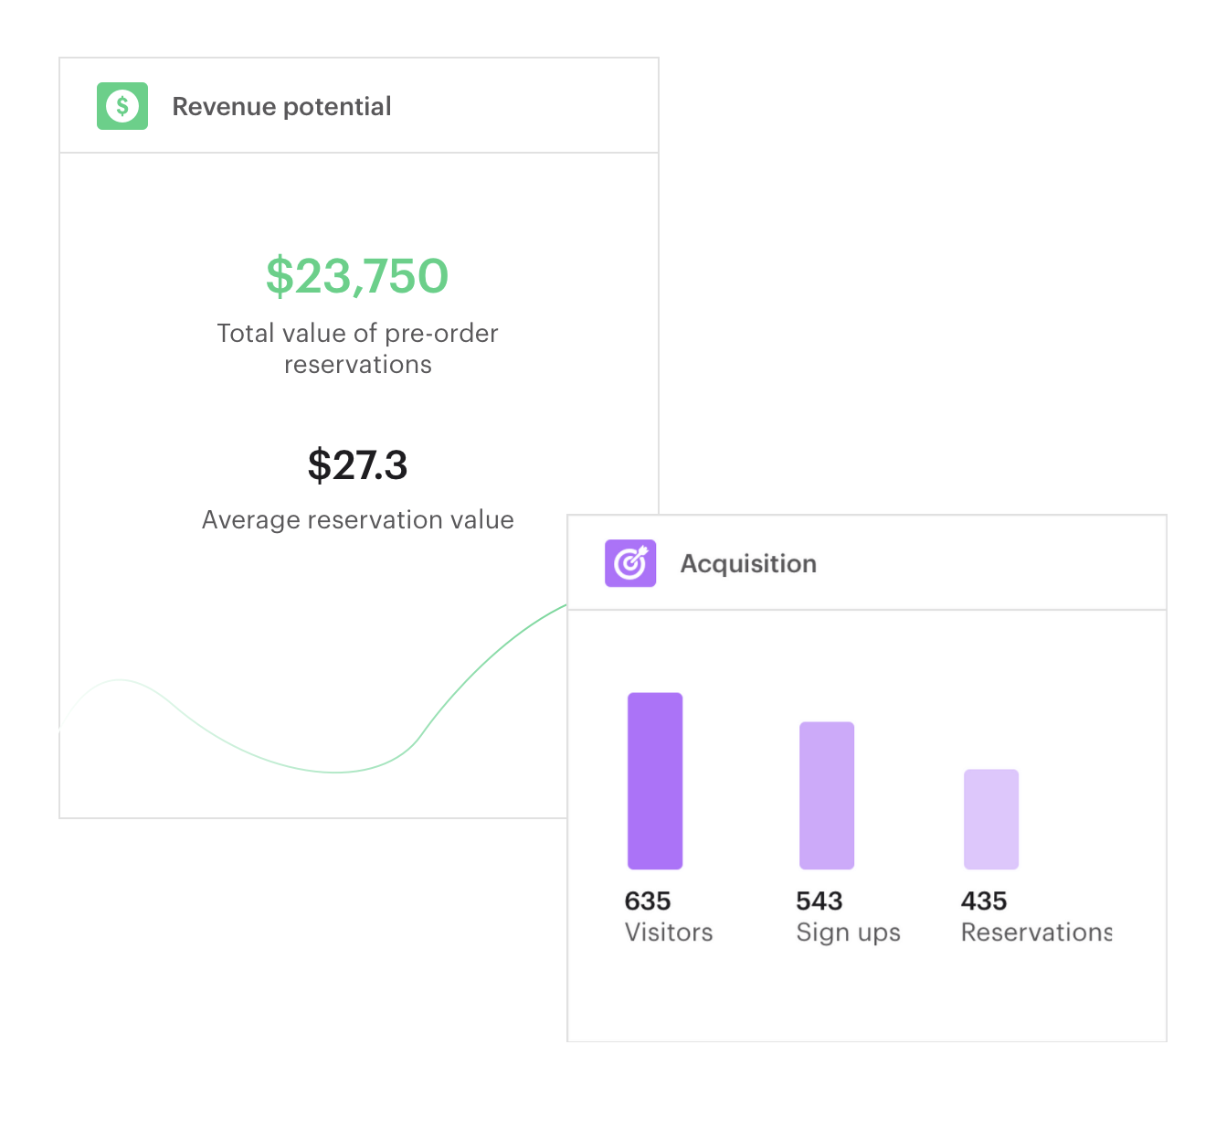
Task: Click Average reservation value caption
Action: [x=357, y=520]
